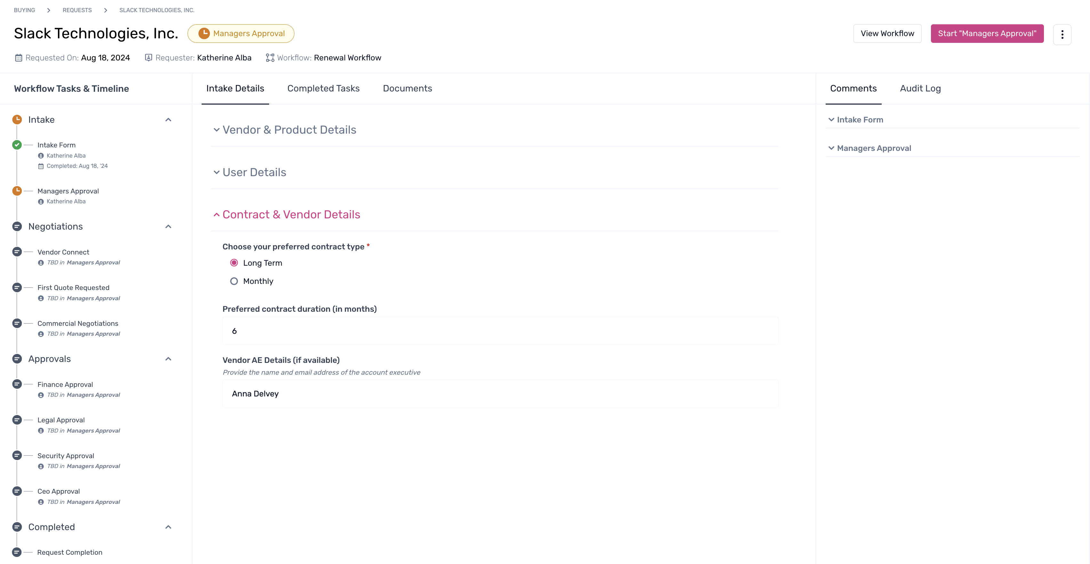Viewport: 1090px width, 564px height.
Task: Open the Completed Tasks tab
Action: (x=323, y=88)
